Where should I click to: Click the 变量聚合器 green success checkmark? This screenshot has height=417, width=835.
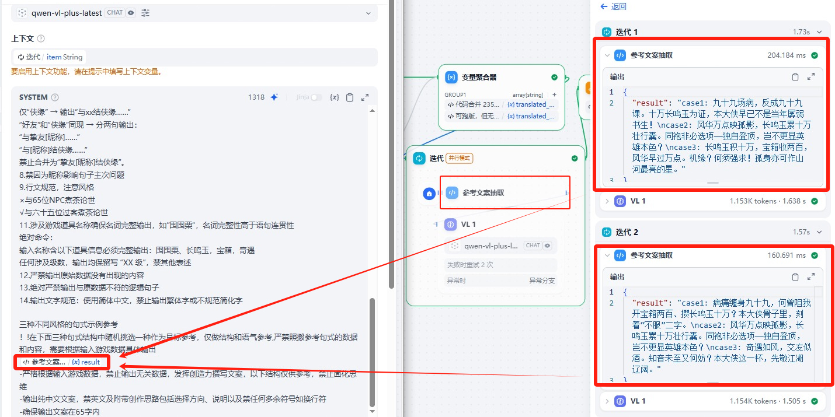554,77
